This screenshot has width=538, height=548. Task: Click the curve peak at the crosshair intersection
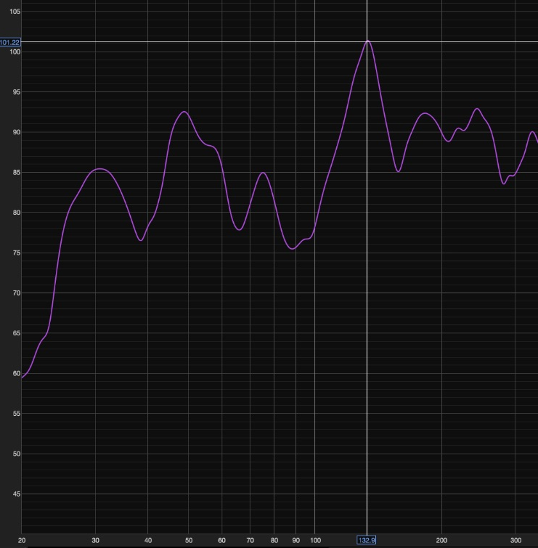(367, 42)
